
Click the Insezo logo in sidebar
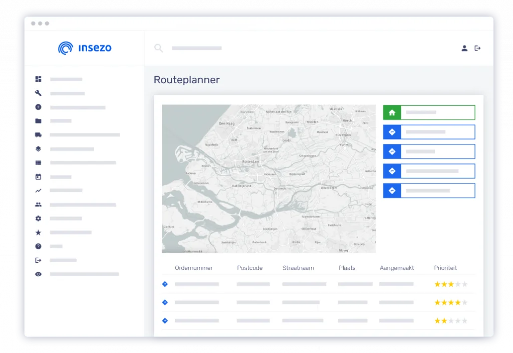coord(85,48)
